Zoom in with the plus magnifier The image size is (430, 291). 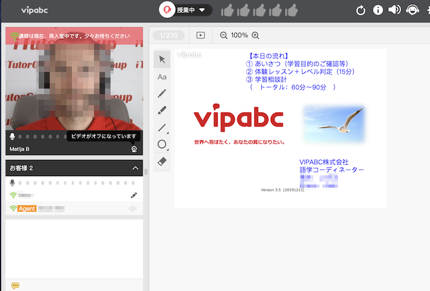click(256, 36)
